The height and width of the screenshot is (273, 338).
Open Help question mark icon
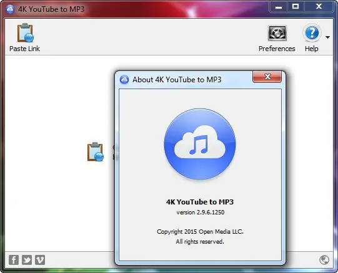click(312, 33)
